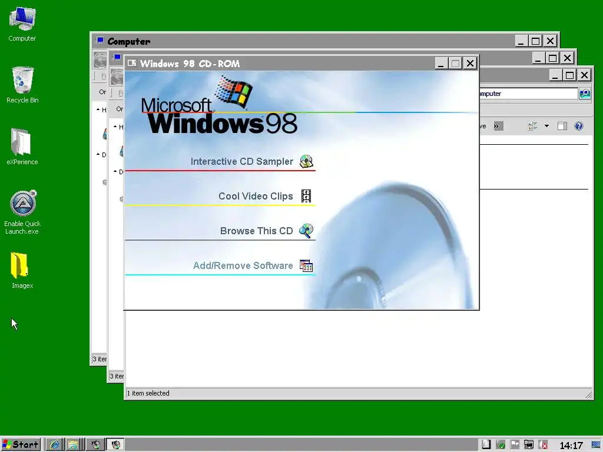The image size is (603, 452).
Task: Open the Computer desktop icon
Action: [22, 24]
